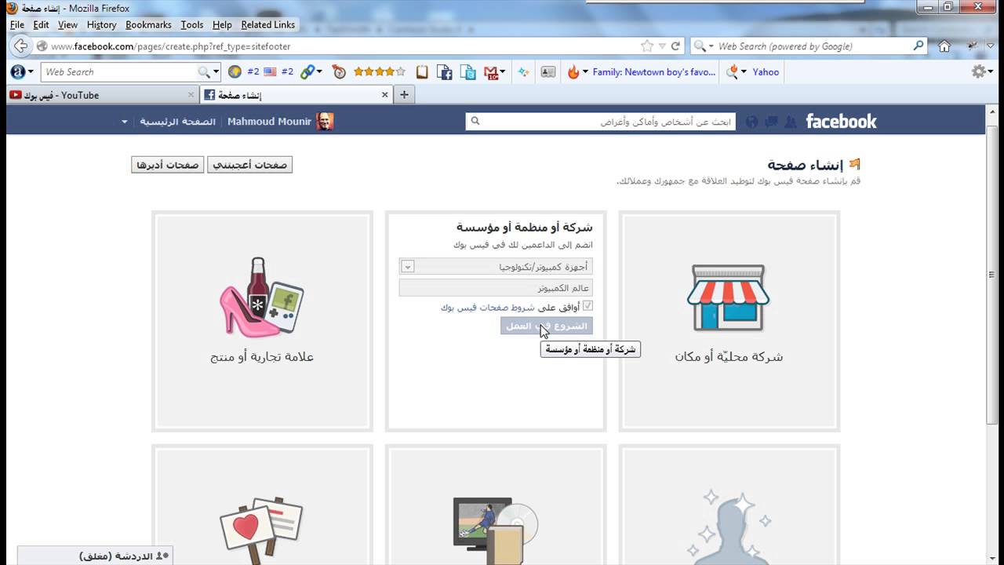
Task: Open صفحات أديرها (Pages I Manage) button
Action: point(168,165)
